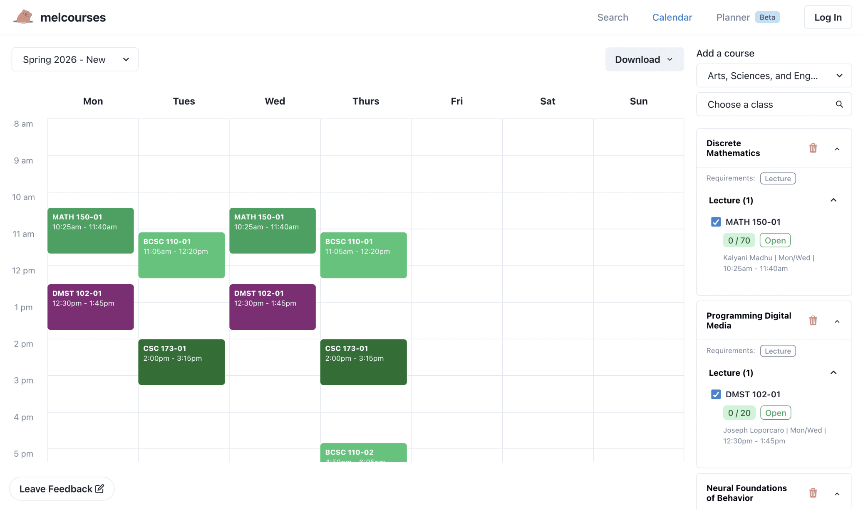The width and height of the screenshot is (863, 512).
Task: Collapse the Discrete Mathematics course card
Action: pos(837,149)
